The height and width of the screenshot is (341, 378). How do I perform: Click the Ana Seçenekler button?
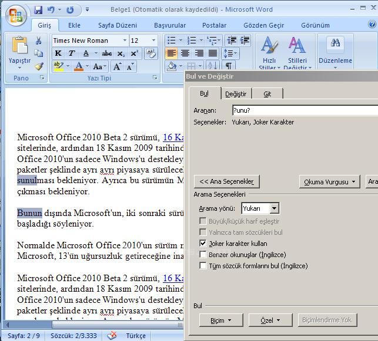coord(227,182)
